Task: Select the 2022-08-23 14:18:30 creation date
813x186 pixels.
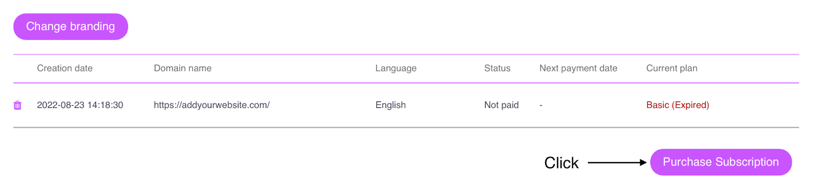Action: tap(80, 105)
